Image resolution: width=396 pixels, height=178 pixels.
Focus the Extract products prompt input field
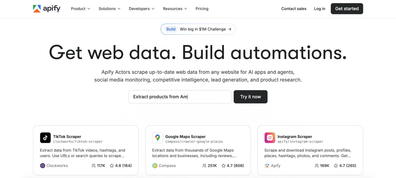pyautogui.click(x=180, y=97)
